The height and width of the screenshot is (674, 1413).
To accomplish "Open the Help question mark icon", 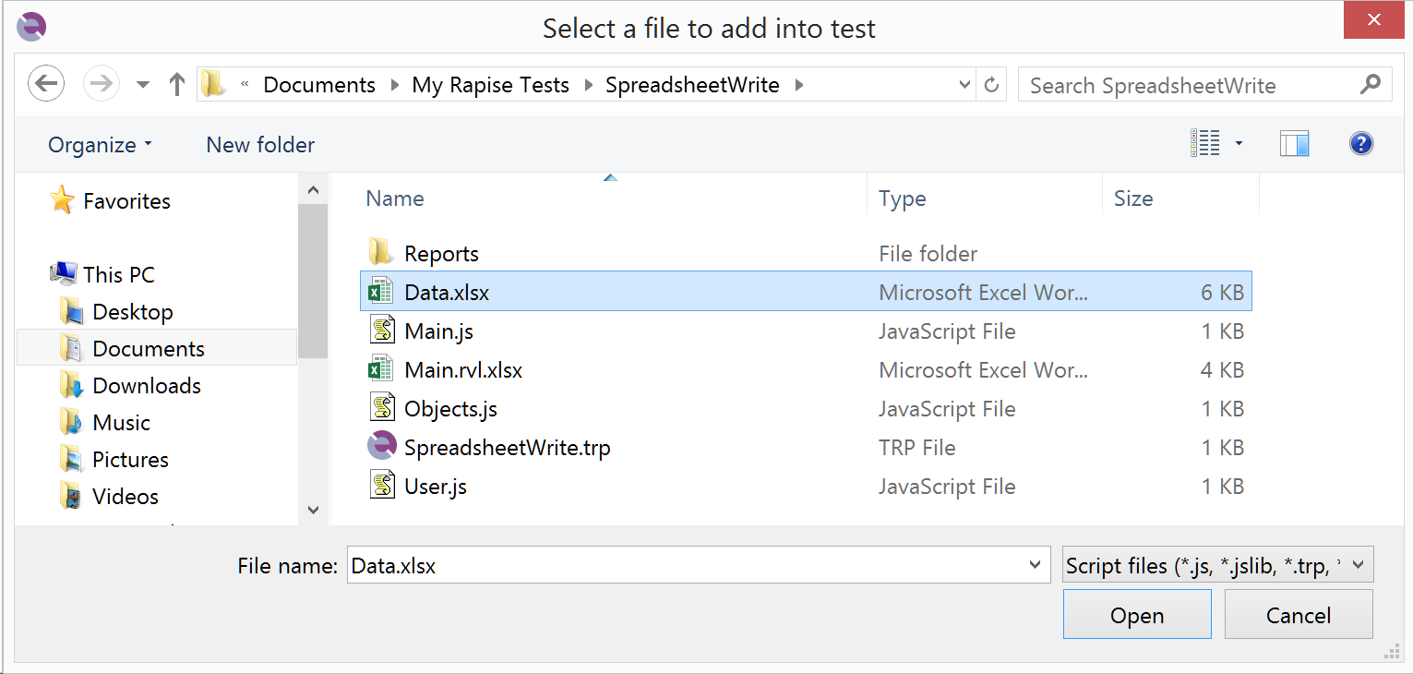I will 1360,144.
